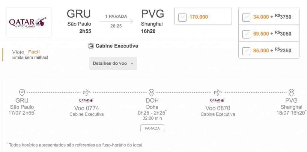
Task: Click the airplane icon above Voo 0870
Action: (x=218, y=92)
